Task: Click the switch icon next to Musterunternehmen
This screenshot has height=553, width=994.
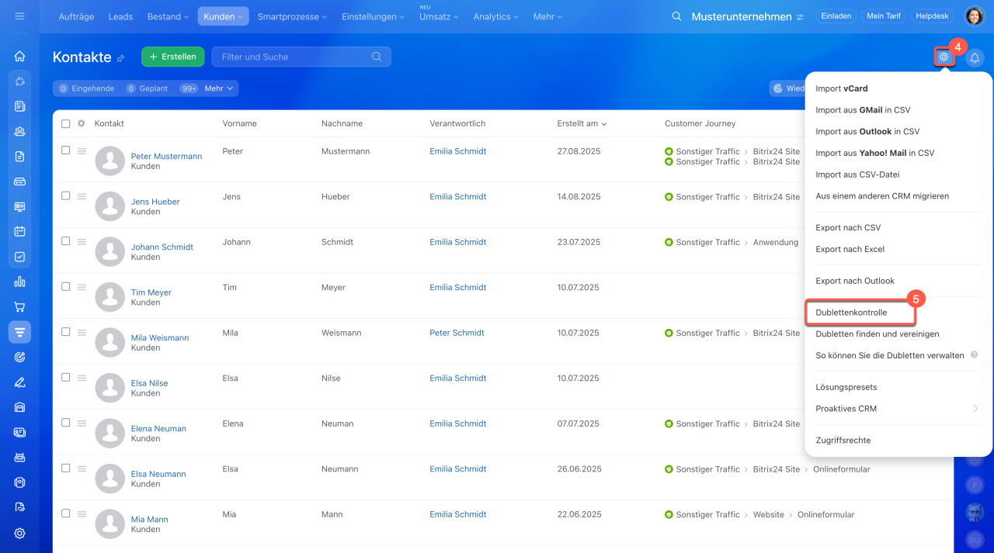Action: 800,17
